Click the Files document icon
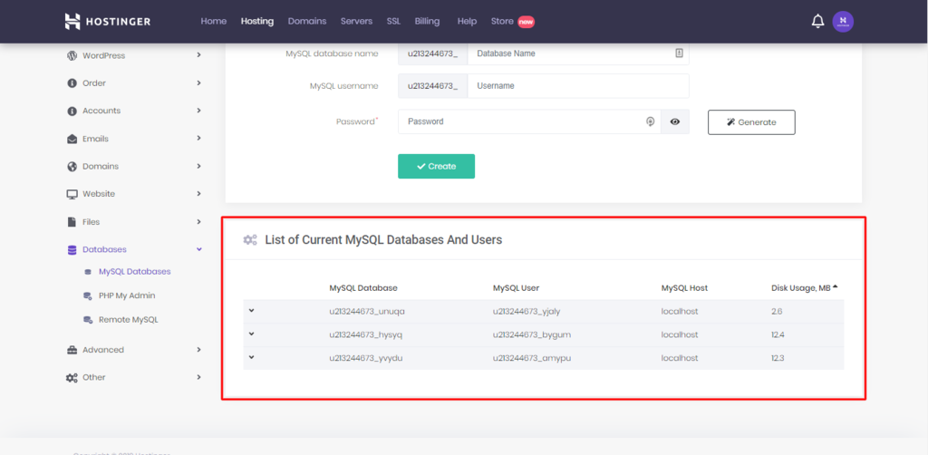928x455 pixels. pyautogui.click(x=72, y=222)
